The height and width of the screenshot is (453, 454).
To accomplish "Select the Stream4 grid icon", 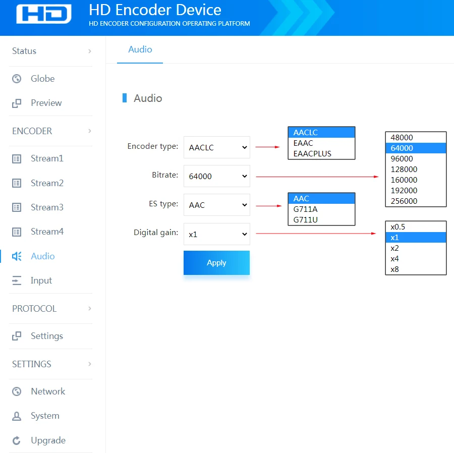I will 17,232.
